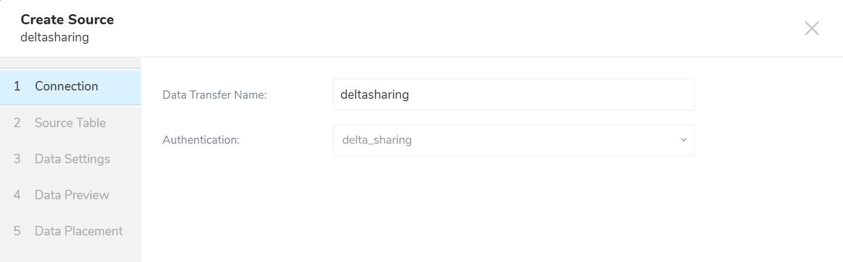Click step number 4 in the sidebar
This screenshot has width=843, height=262.
pyautogui.click(x=17, y=195)
